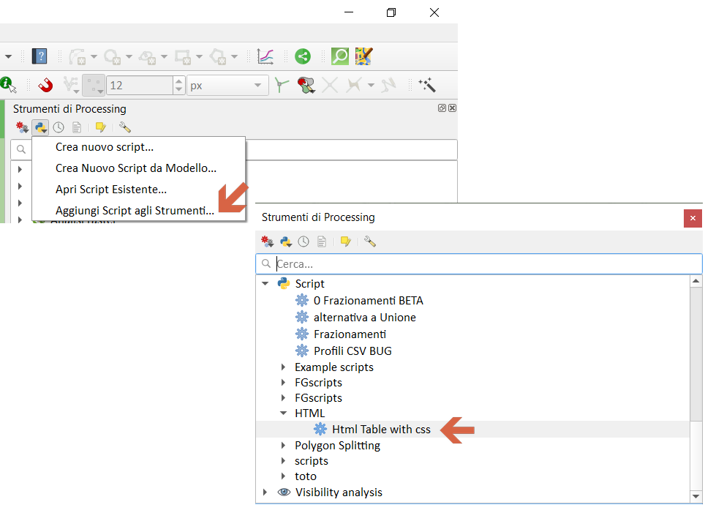
Task: Open history clock icon in lower Processing panel
Action: tap(304, 241)
